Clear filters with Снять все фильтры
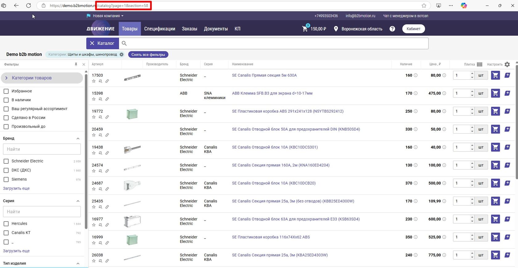This screenshot has width=518, height=268. pyautogui.click(x=148, y=54)
